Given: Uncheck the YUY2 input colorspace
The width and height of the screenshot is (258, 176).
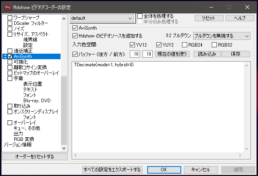Looking at the screenshot, I should click(x=159, y=45).
